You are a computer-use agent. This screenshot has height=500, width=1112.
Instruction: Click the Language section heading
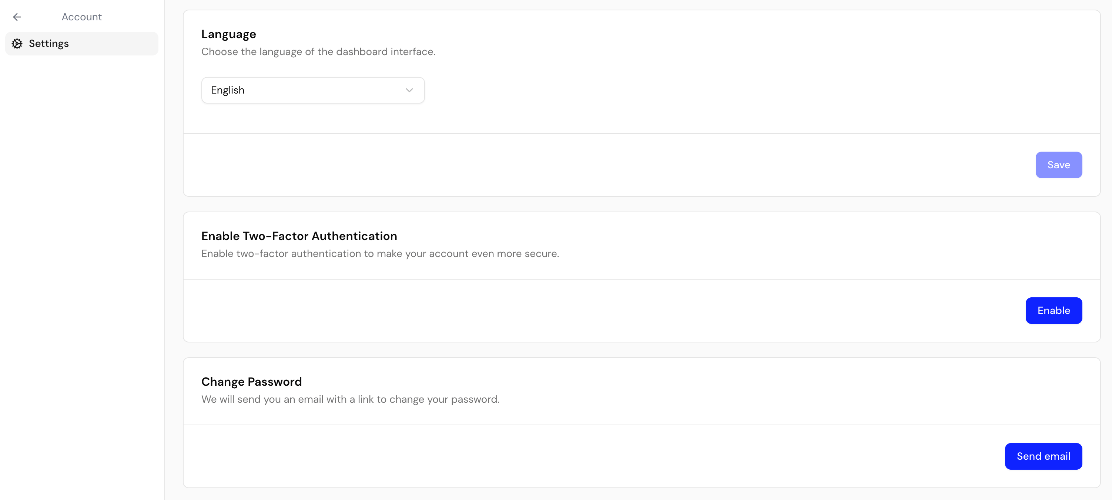[228, 34]
